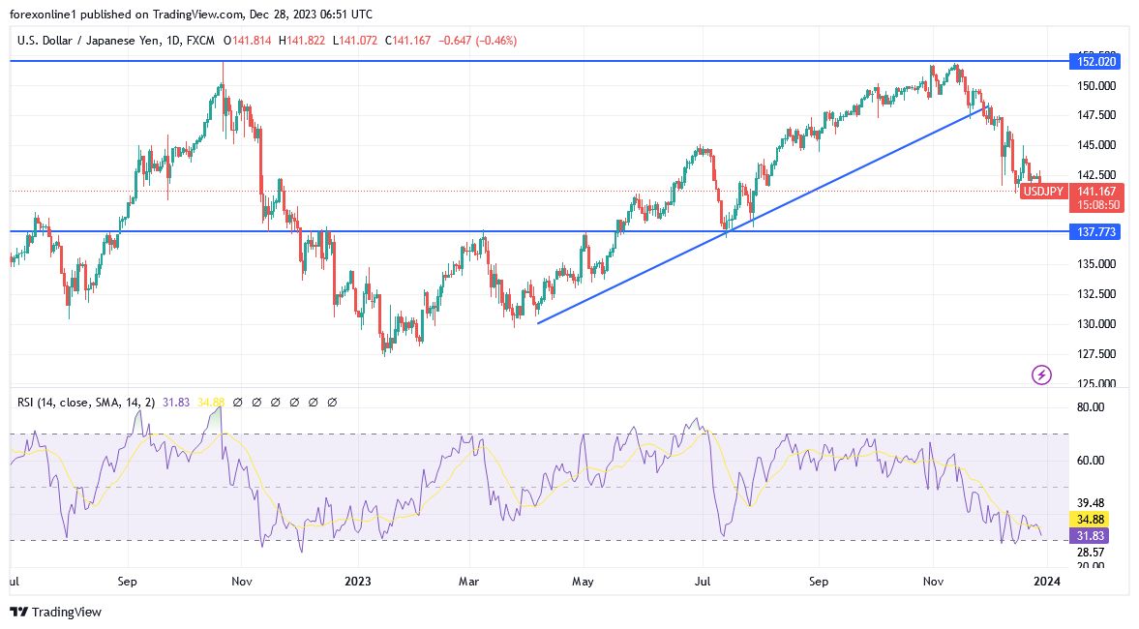
Task: Open the 1D timeframe selector in the title bar
Action: (x=174, y=41)
